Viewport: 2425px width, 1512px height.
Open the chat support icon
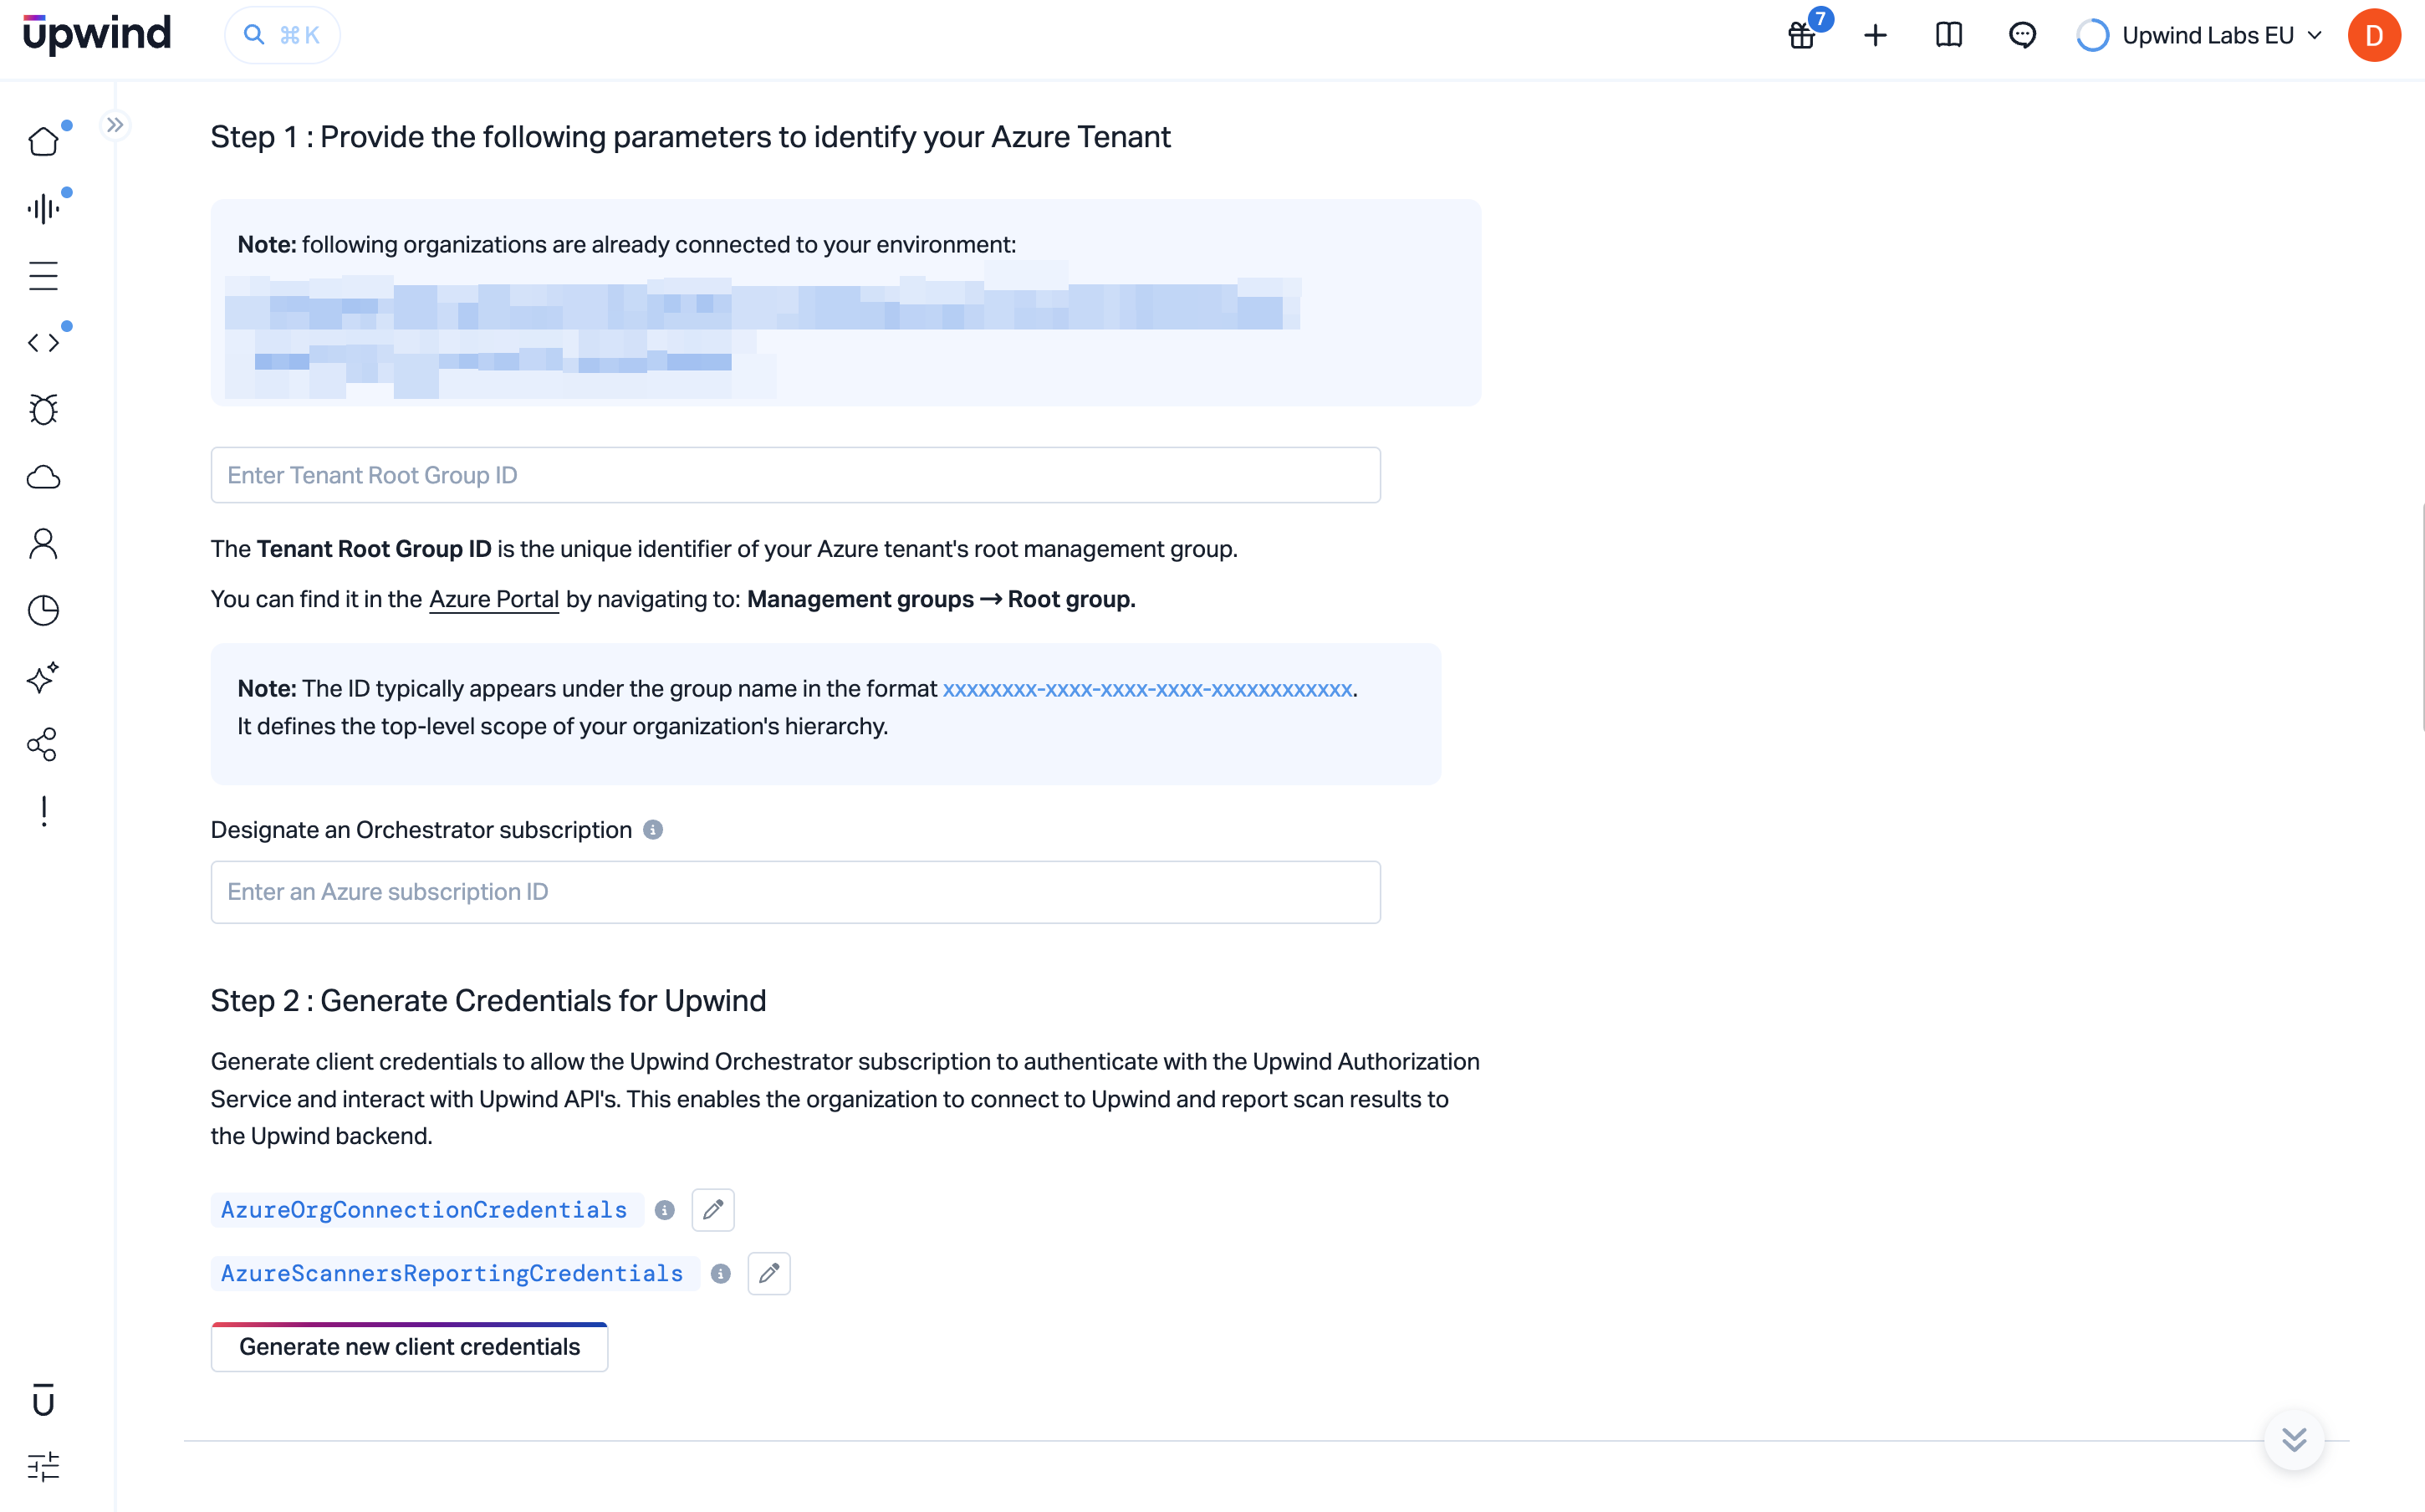[x=2022, y=36]
